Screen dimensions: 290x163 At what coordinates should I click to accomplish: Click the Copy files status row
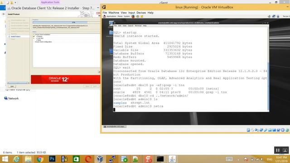click(x=40, y=38)
